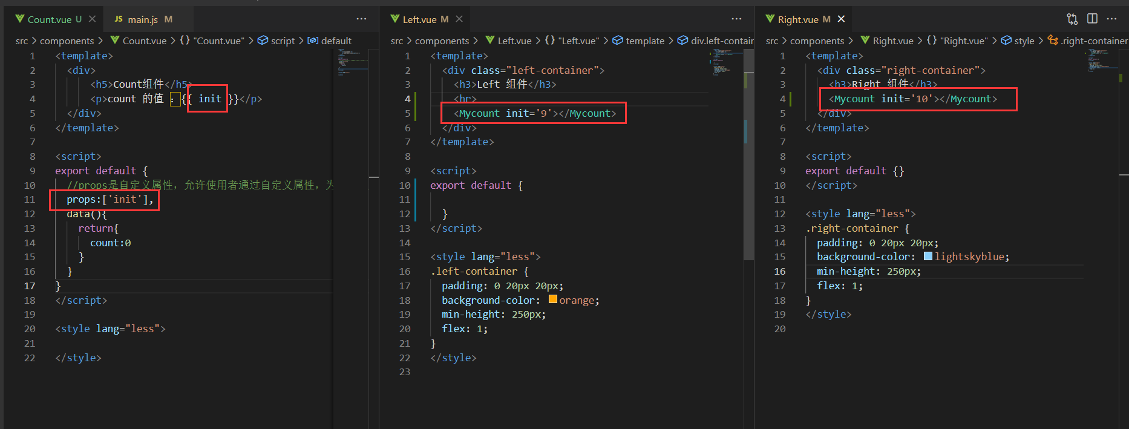Viewport: 1129px width, 429px height.
Task: Open default breadcrumb in Count.vue
Action: tap(330, 41)
